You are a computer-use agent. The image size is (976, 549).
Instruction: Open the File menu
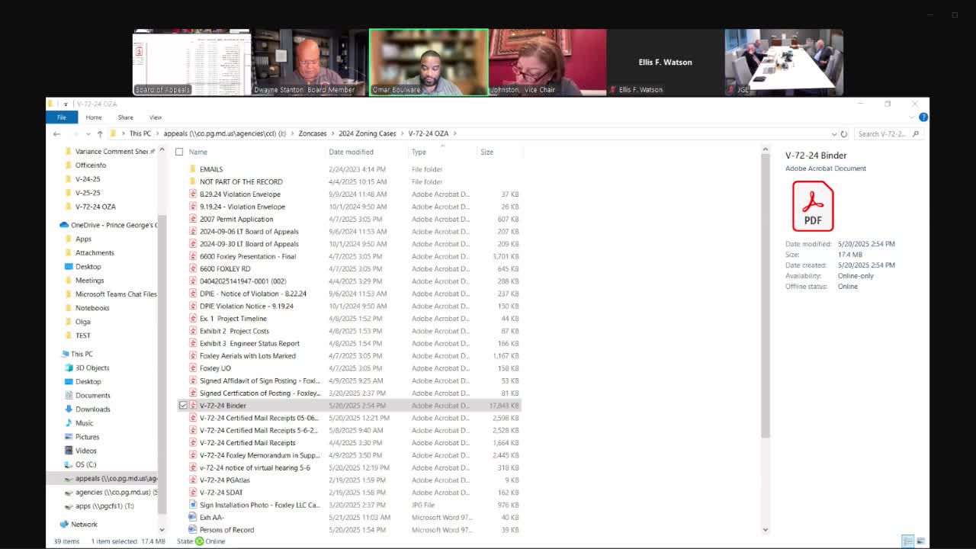click(x=62, y=117)
